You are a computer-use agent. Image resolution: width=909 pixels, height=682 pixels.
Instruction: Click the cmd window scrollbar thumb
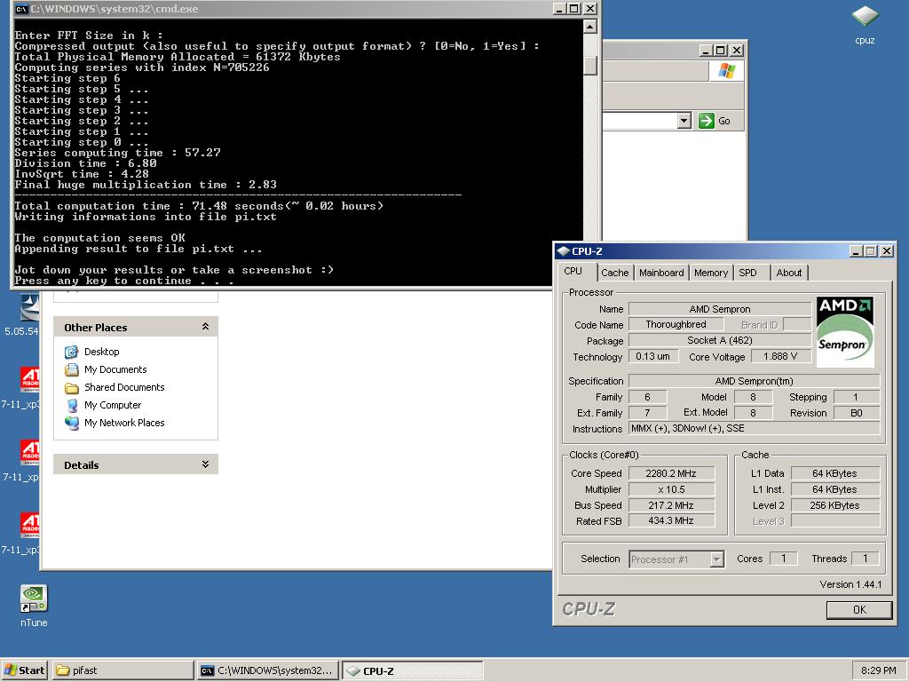click(590, 66)
